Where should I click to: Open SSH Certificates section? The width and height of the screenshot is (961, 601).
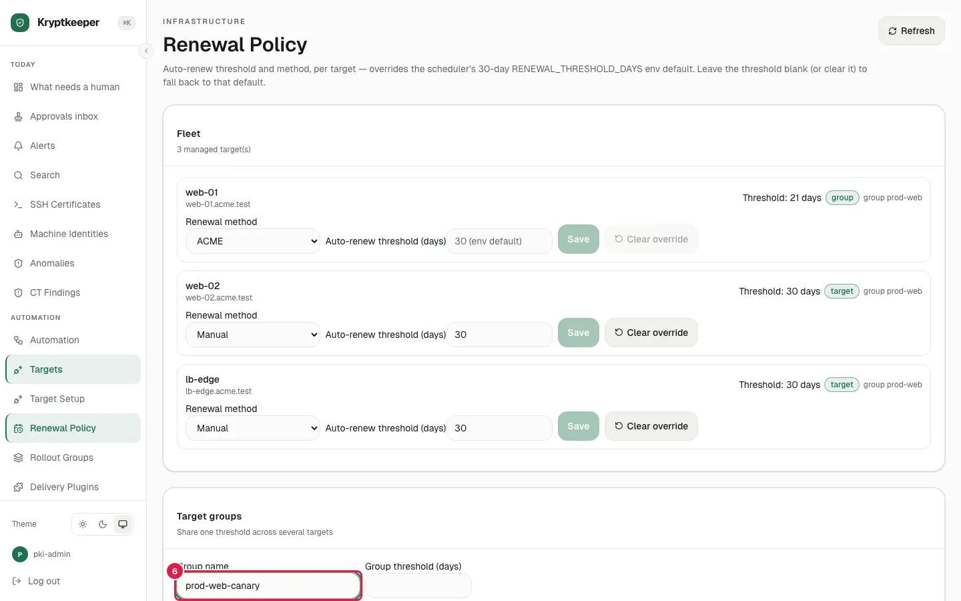pos(73,204)
